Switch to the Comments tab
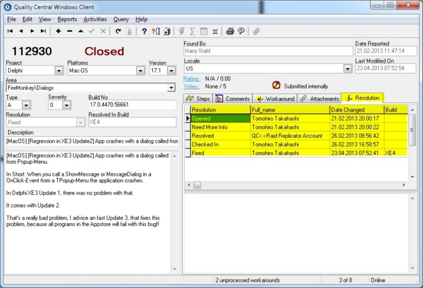The image size is (423, 288). [233, 99]
